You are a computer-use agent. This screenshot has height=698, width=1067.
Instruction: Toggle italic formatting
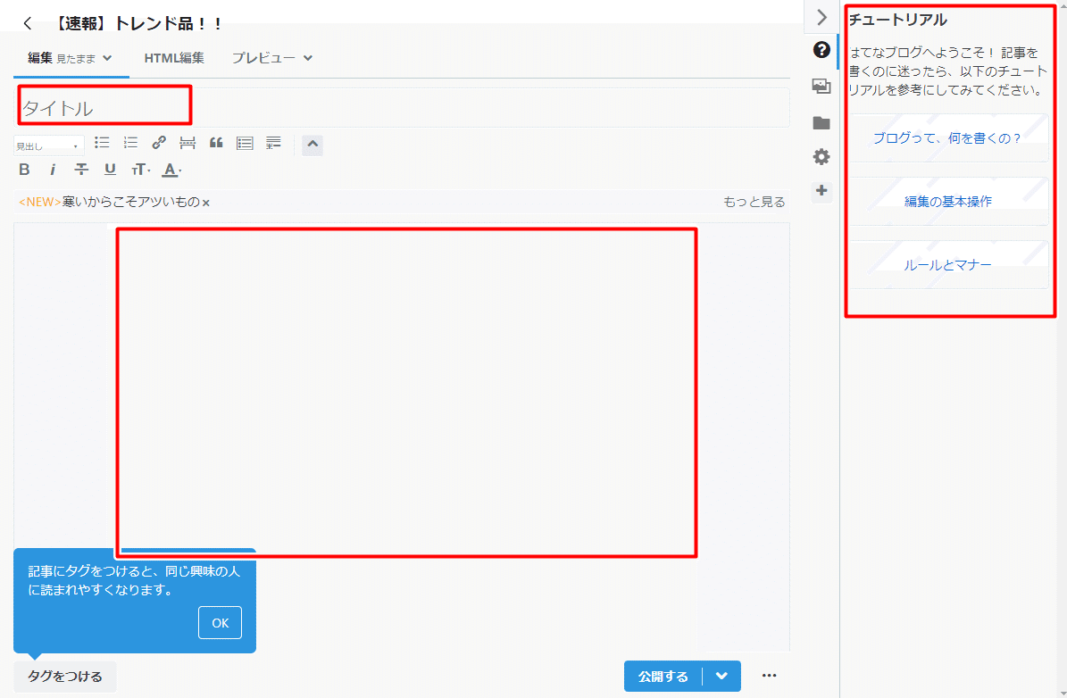pos(53,170)
